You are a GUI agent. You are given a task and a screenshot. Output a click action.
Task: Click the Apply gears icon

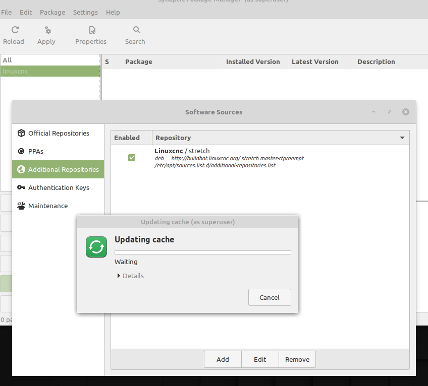(47, 30)
